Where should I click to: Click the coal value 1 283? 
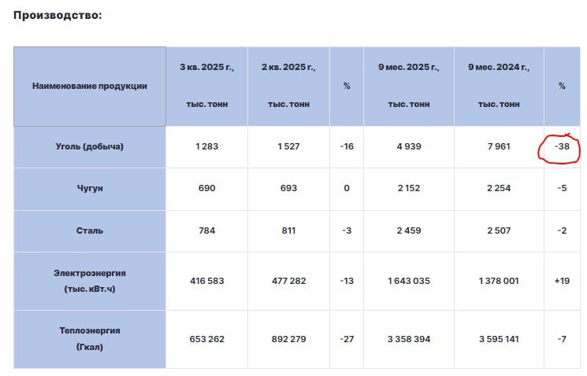click(x=206, y=146)
